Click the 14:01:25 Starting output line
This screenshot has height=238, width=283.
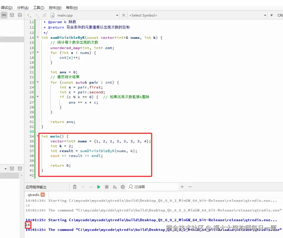[x=151, y=220]
